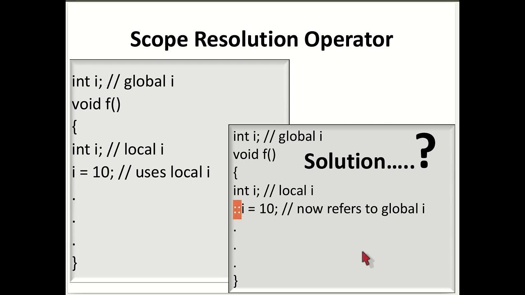This screenshot has width=525, height=295.
Task: Click the bold "Solution....." heading text
Action: click(x=359, y=162)
